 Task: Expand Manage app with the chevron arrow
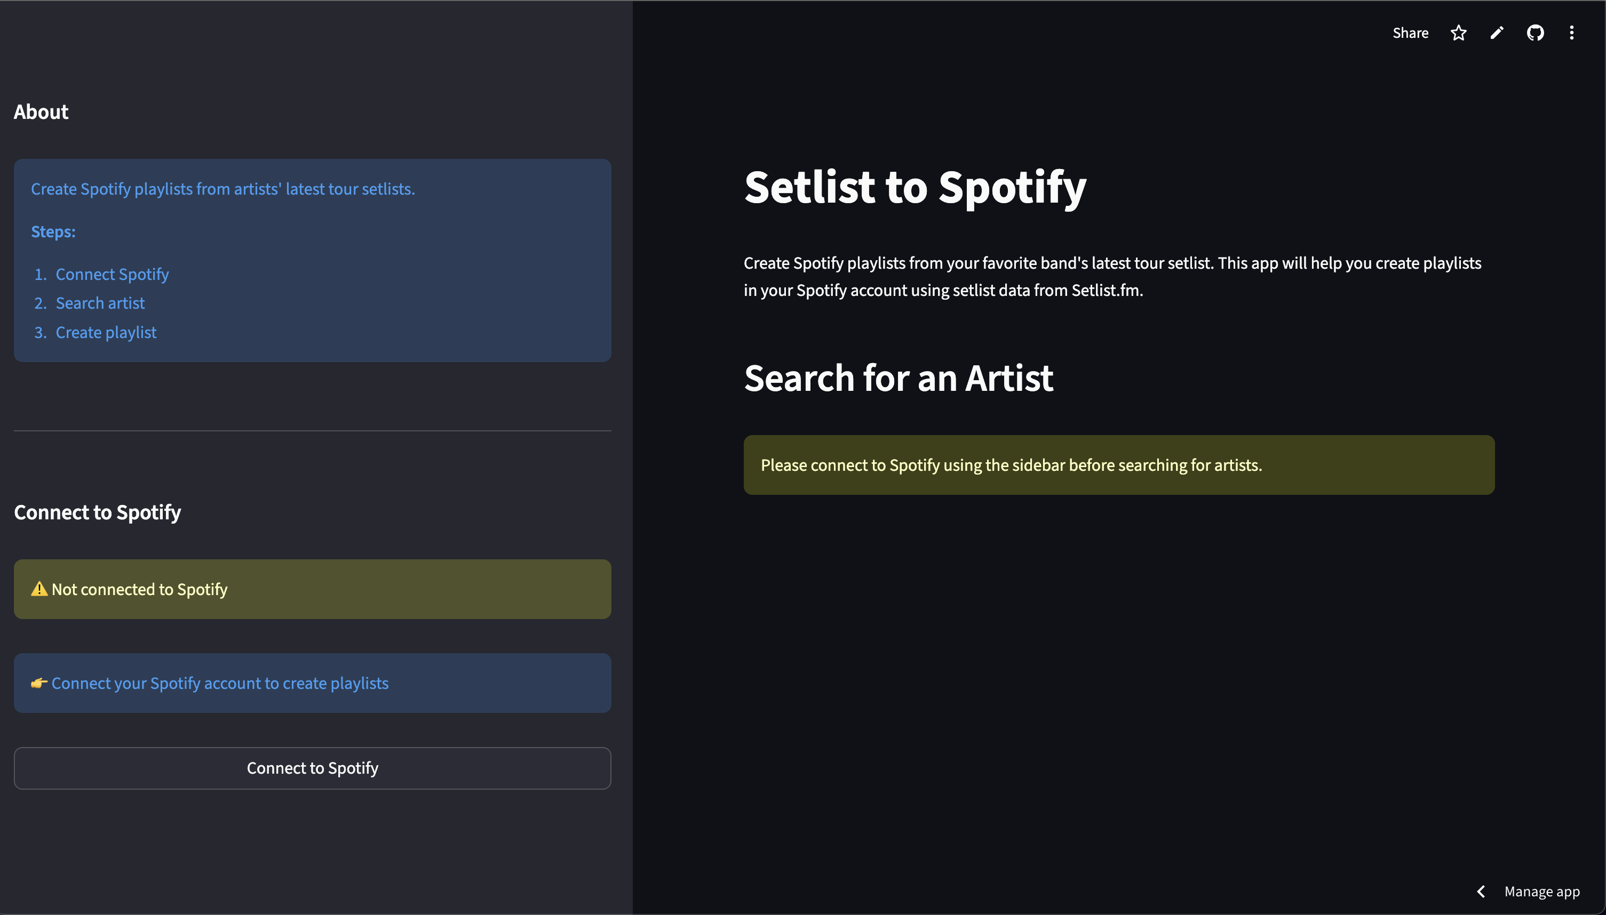point(1481,891)
